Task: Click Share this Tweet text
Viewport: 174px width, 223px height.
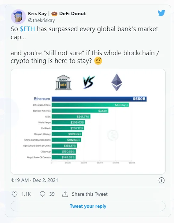Action: pyautogui.click(x=90, y=194)
